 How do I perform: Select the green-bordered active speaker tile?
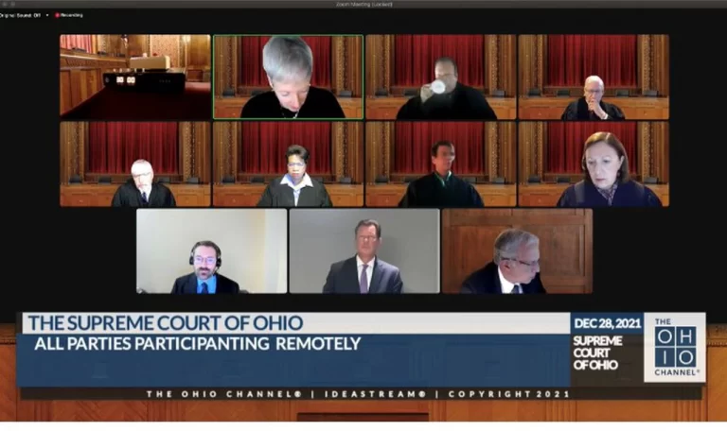click(288, 77)
